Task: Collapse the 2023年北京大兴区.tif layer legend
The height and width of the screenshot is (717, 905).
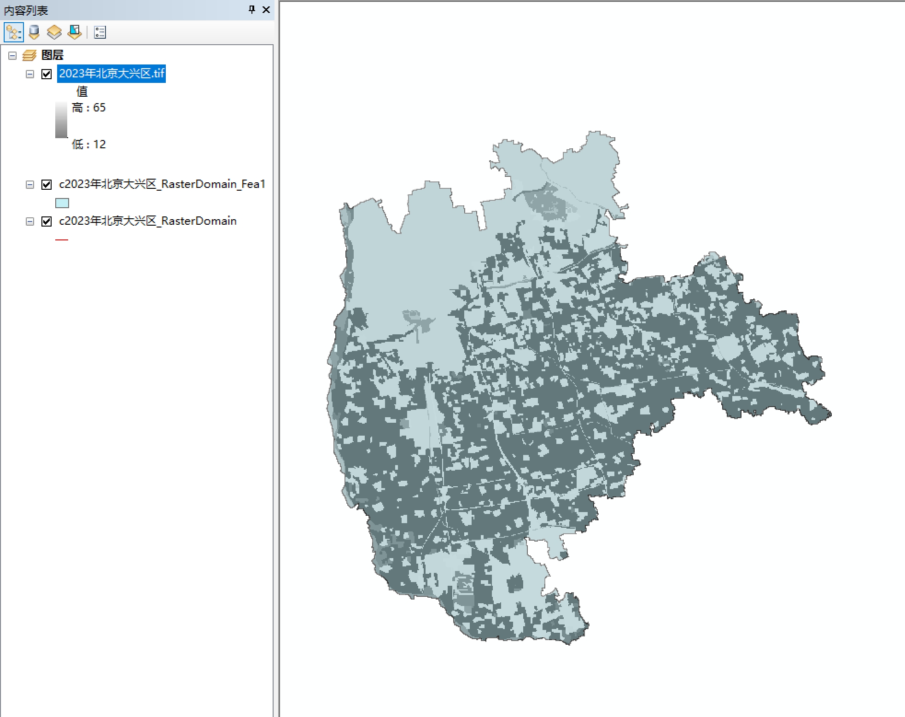Action: 30,74
